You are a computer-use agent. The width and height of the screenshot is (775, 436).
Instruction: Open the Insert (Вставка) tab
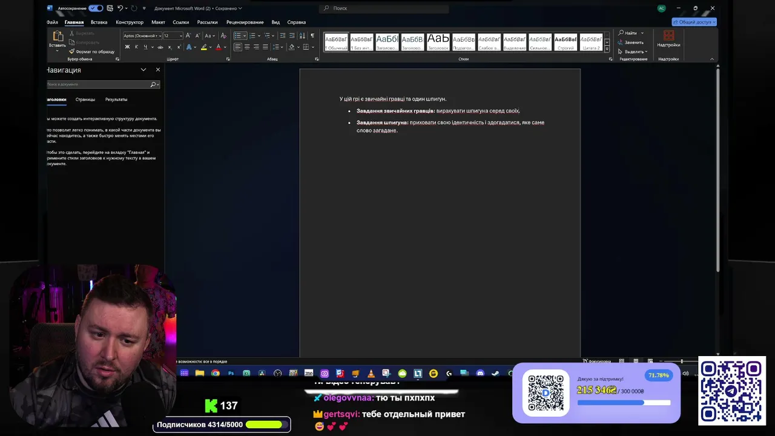pyautogui.click(x=99, y=22)
